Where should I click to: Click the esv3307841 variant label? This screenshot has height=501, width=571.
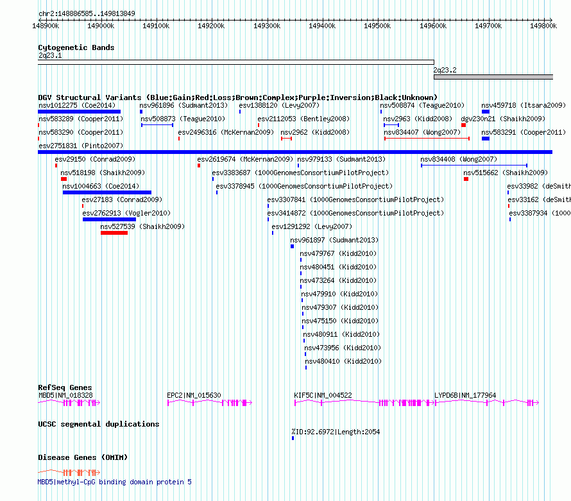point(355,200)
